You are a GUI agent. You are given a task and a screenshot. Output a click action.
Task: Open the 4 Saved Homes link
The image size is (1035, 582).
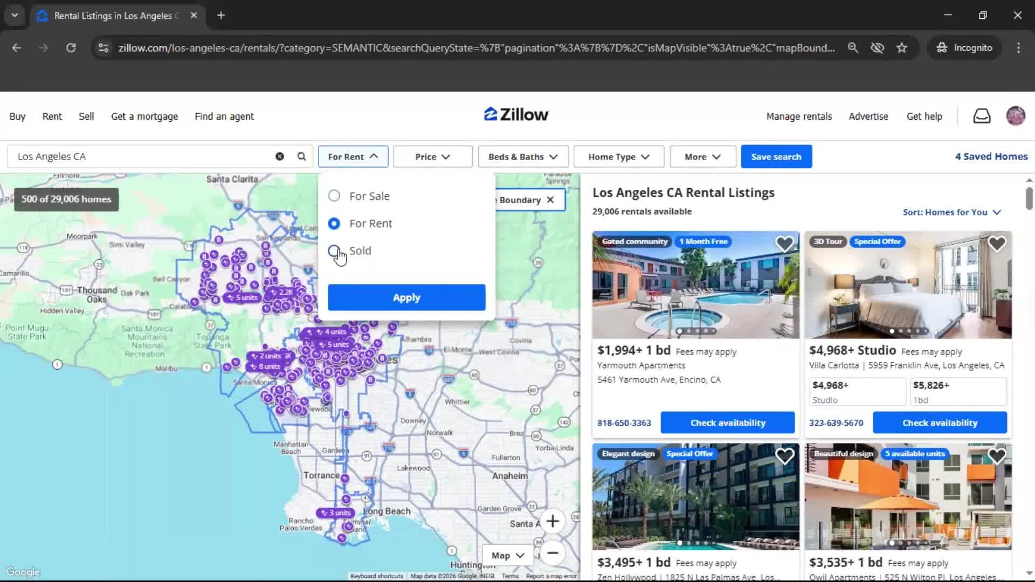[991, 156]
